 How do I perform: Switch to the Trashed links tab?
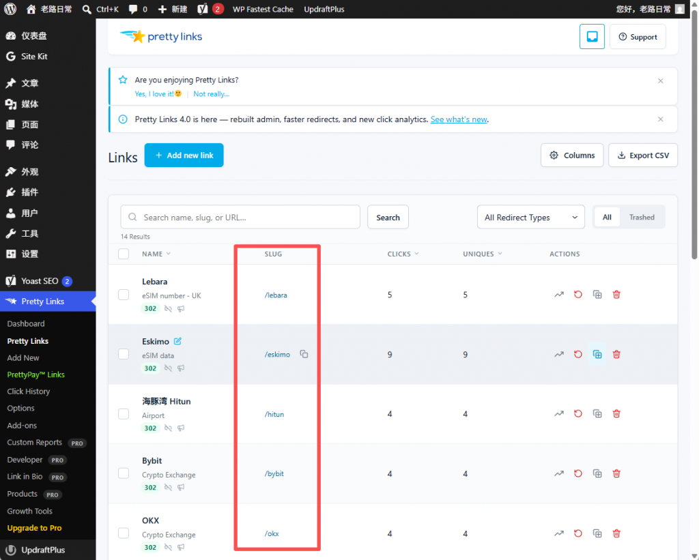tap(642, 217)
